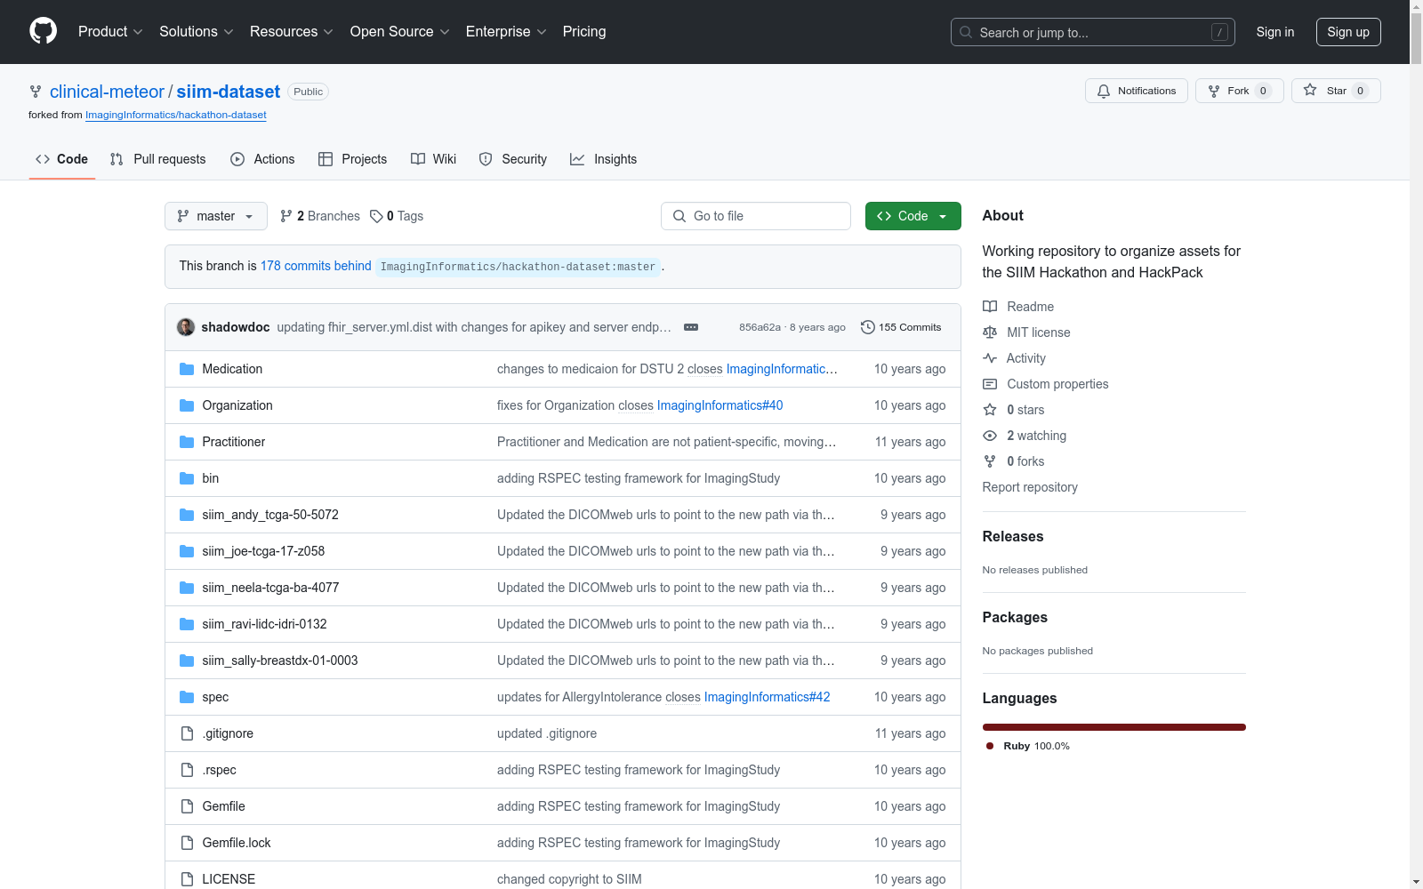The width and height of the screenshot is (1423, 889).
Task: Click the Readme book icon
Action: 990,307
